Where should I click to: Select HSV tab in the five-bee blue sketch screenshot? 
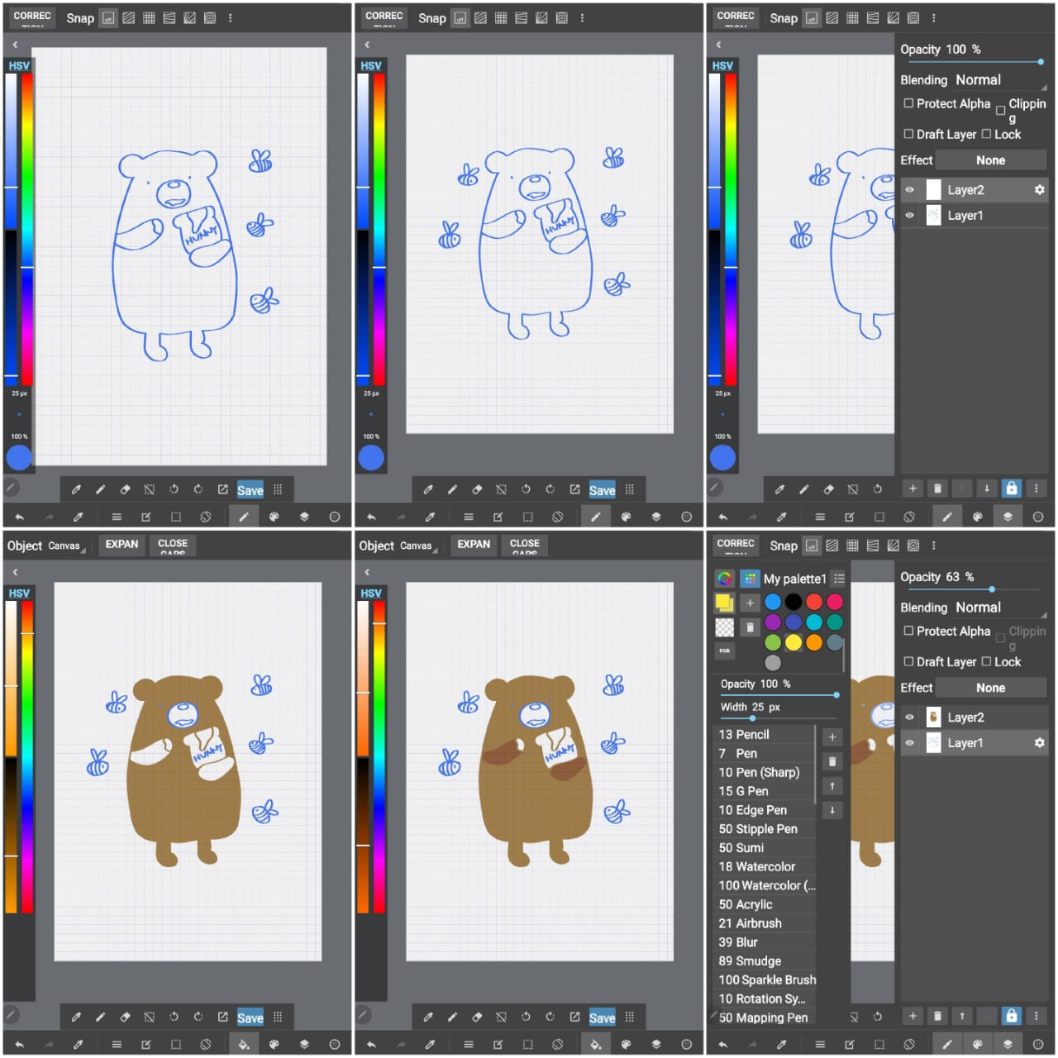[371, 65]
